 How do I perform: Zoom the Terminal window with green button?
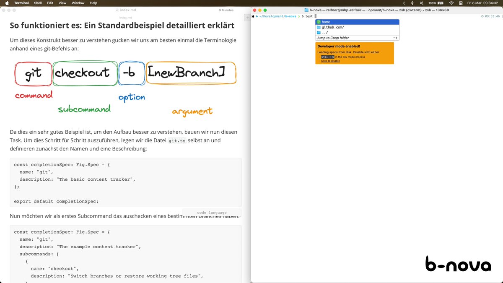coord(265,10)
